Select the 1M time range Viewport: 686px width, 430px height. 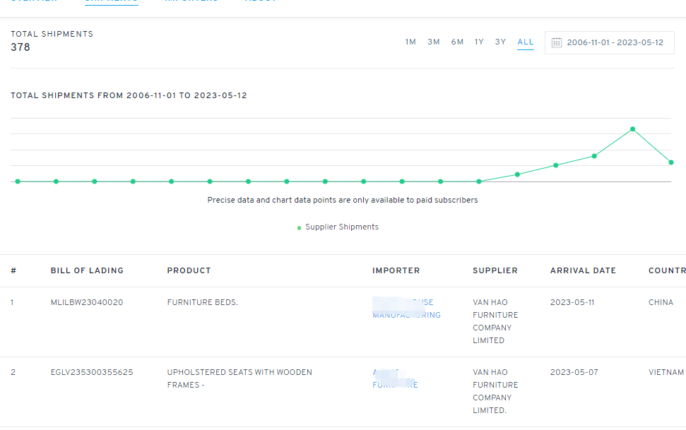tap(410, 42)
